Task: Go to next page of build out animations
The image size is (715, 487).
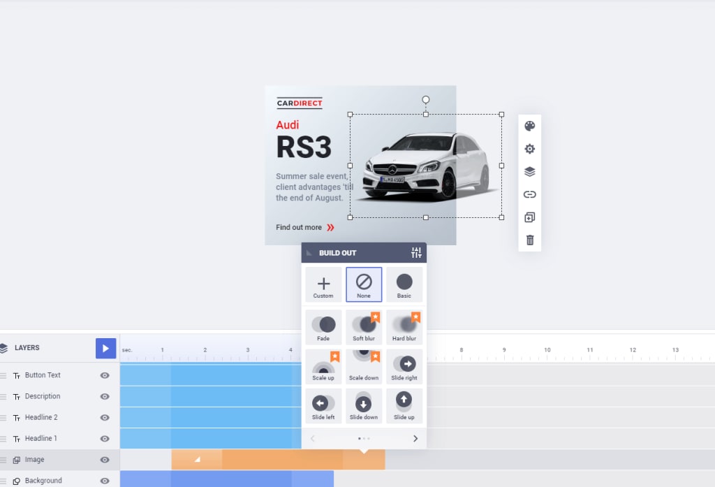Action: tap(415, 439)
